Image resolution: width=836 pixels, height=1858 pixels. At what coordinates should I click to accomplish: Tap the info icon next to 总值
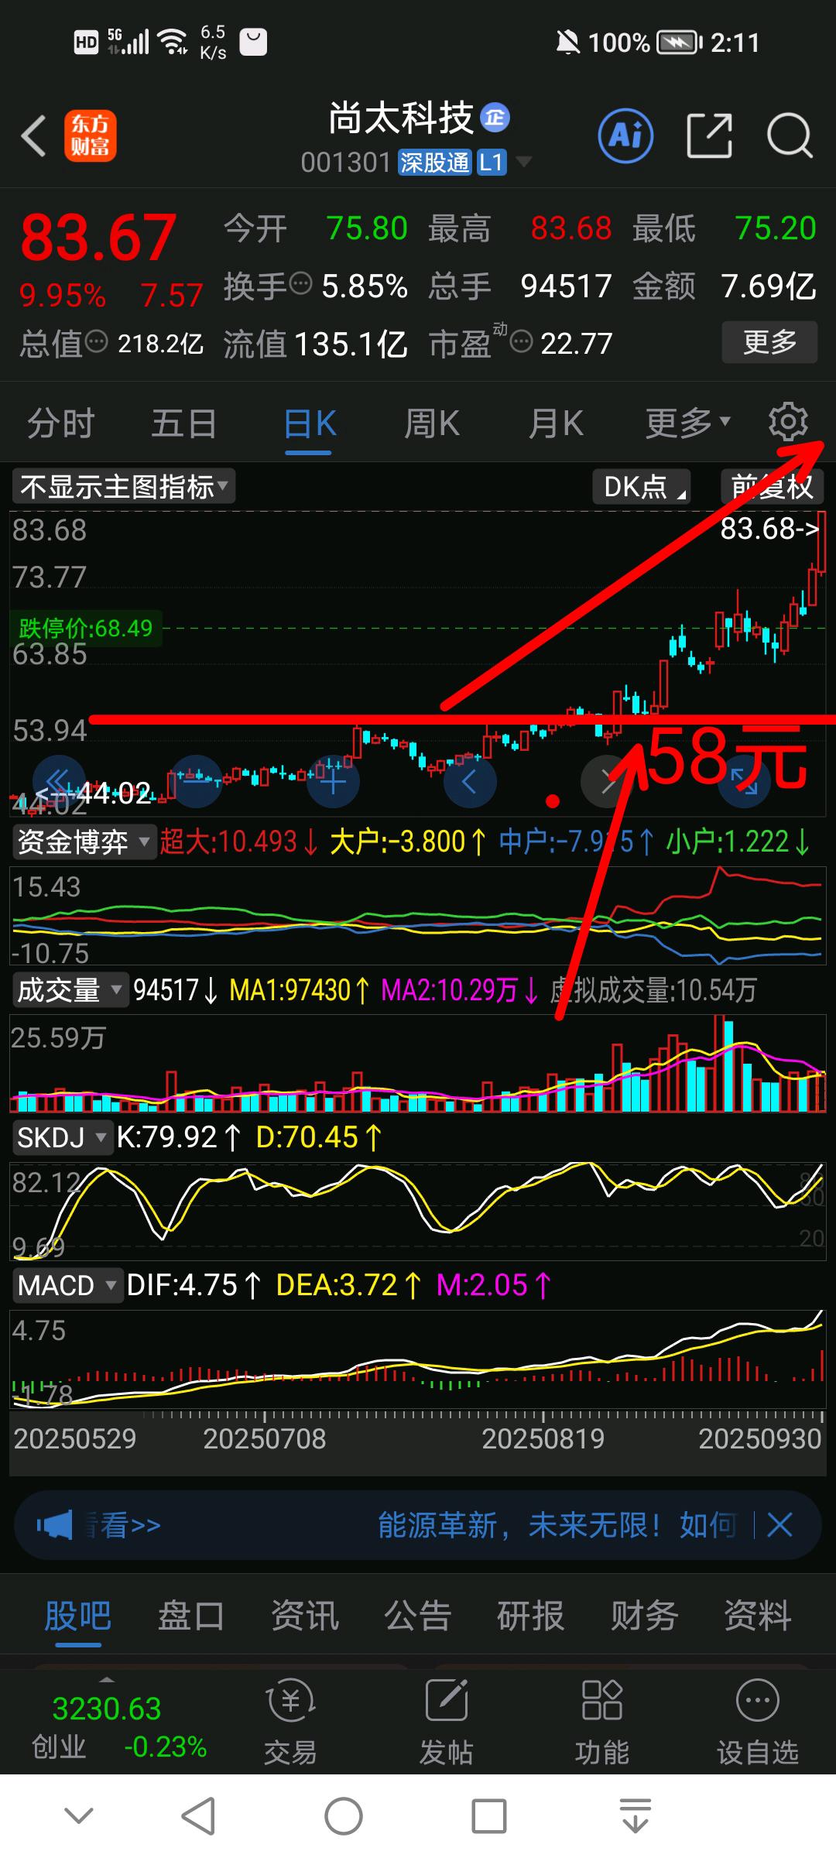click(x=96, y=340)
